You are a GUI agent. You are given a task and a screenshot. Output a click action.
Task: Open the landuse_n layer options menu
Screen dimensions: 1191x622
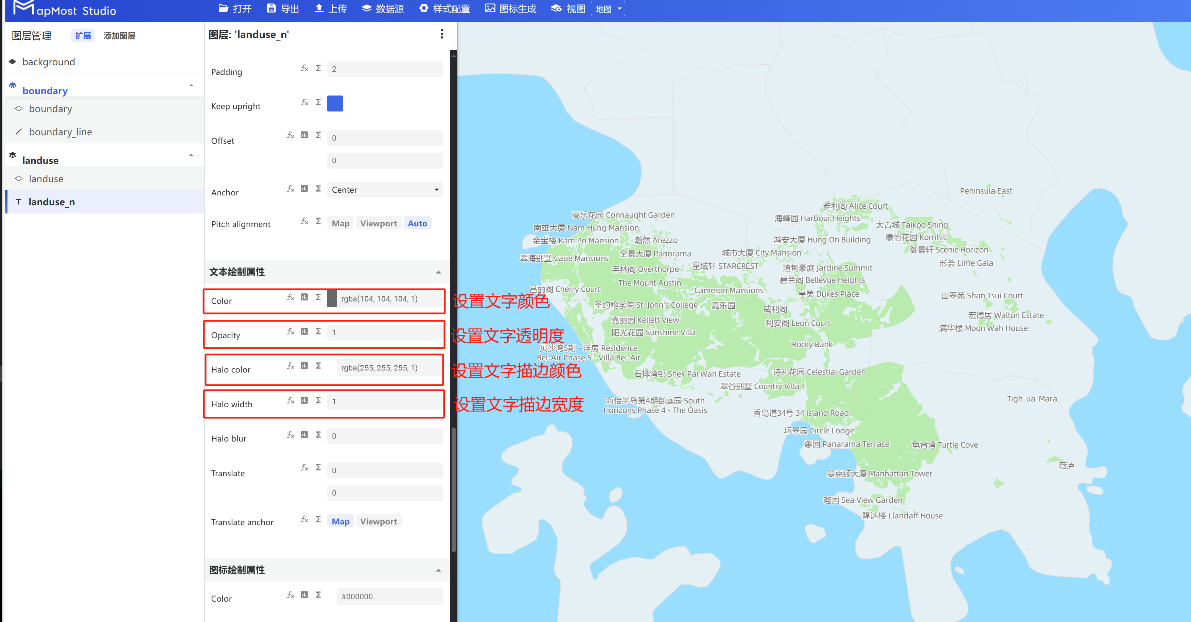click(x=441, y=34)
